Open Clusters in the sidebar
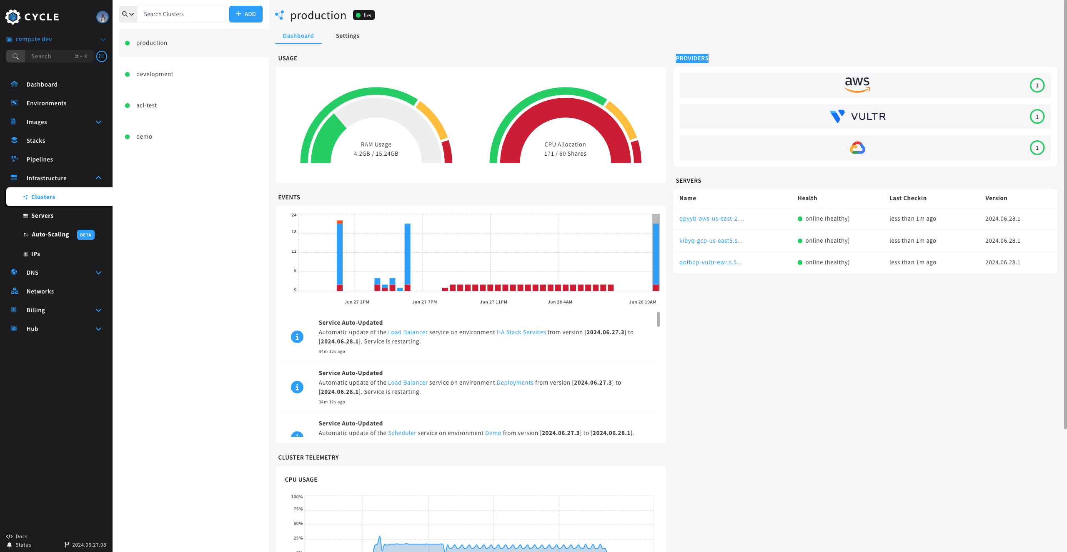The width and height of the screenshot is (1067, 552). tap(59, 196)
